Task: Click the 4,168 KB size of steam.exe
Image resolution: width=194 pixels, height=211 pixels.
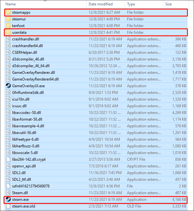Action: (179, 199)
